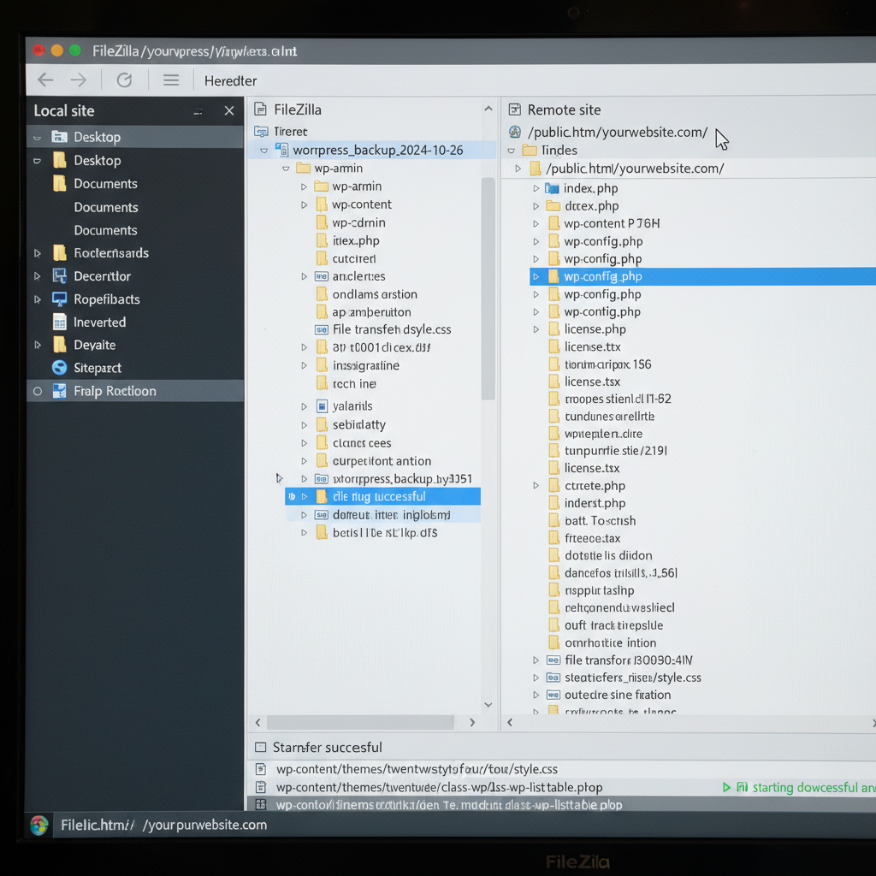Viewport: 876px width, 876px height.
Task: Click the Ropefibacts monitor icon
Action: coord(59,299)
